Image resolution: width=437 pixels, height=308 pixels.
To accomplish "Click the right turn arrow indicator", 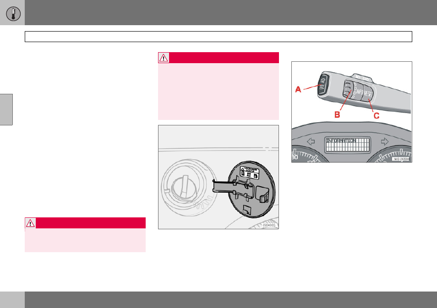I will coord(385,141).
